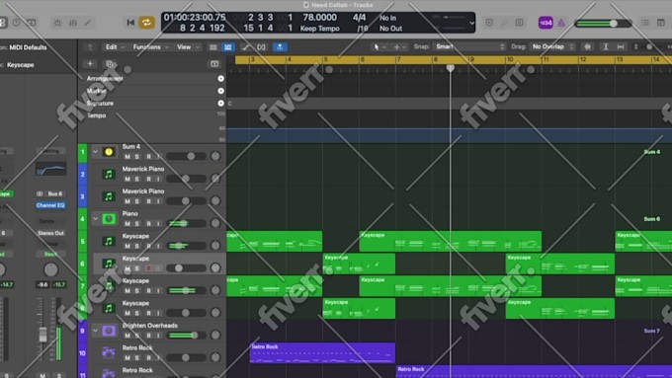Click the Stereo Out output slot

pyautogui.click(x=50, y=233)
